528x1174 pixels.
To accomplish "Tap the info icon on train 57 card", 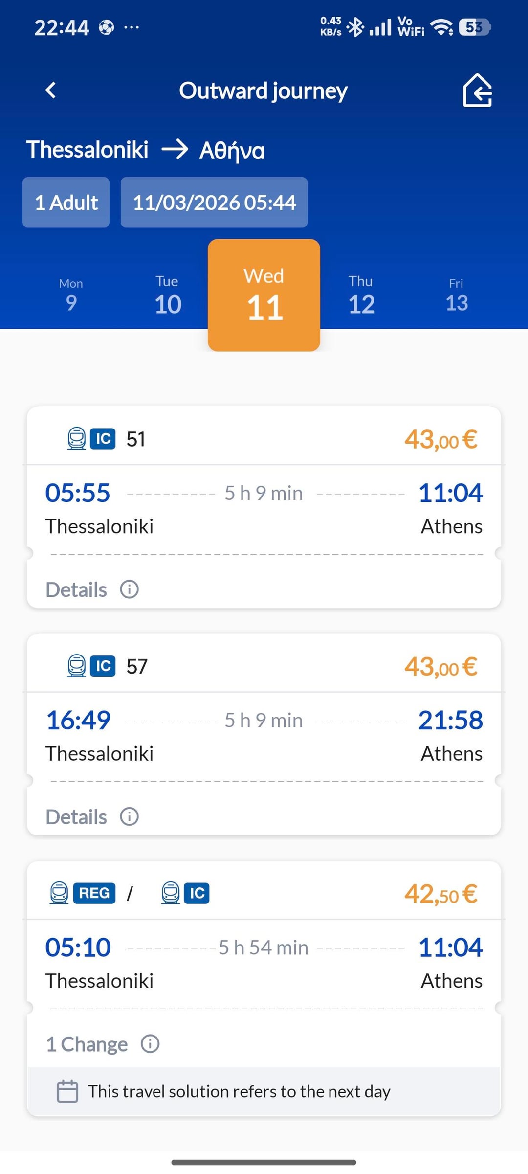I will coord(130,816).
